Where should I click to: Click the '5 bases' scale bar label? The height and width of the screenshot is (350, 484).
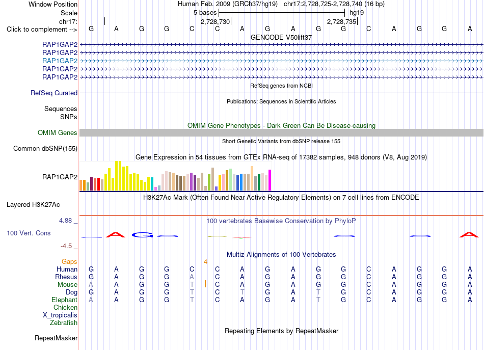pyautogui.click(x=205, y=13)
